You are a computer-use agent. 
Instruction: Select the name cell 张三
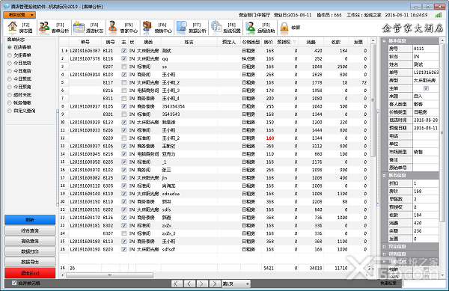coord(189,170)
